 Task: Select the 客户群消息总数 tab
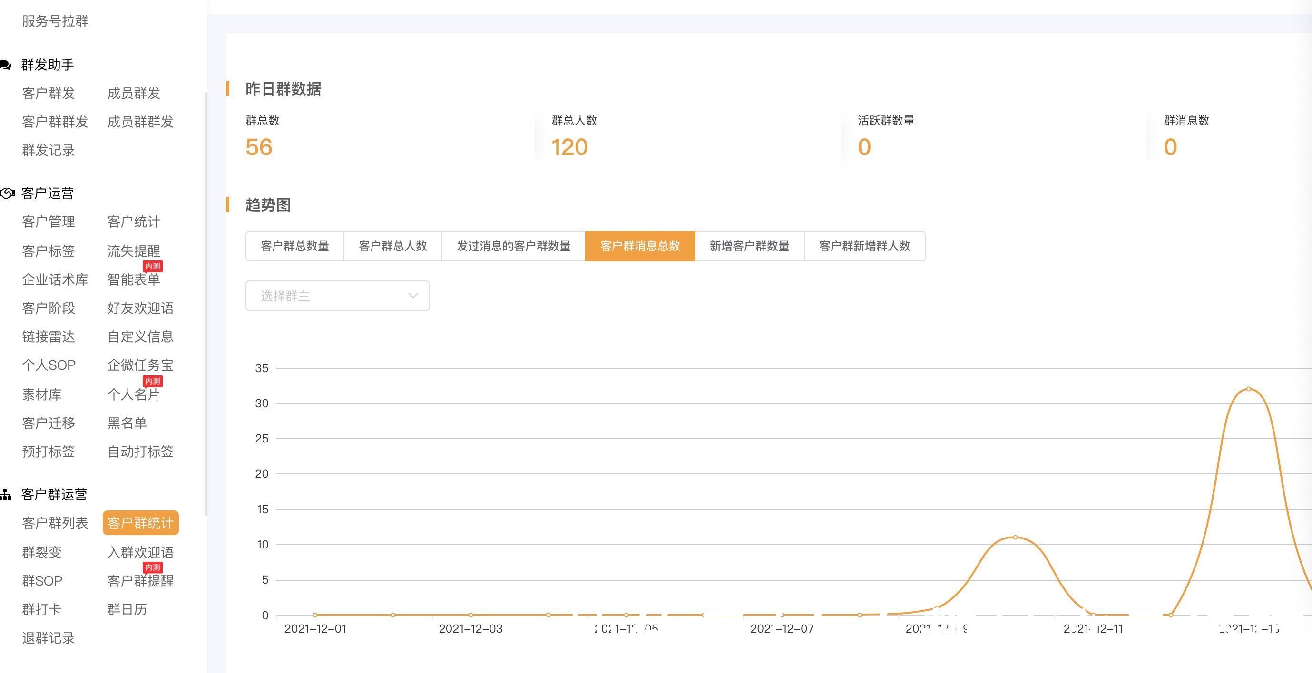coord(640,246)
